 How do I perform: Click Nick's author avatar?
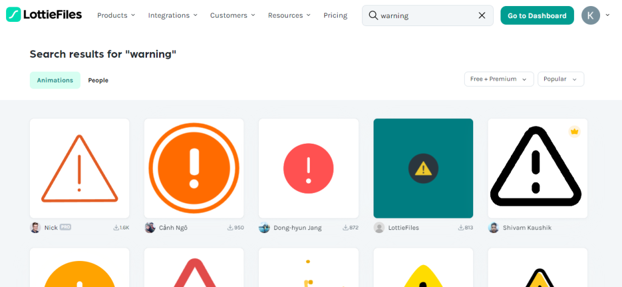[x=35, y=228]
